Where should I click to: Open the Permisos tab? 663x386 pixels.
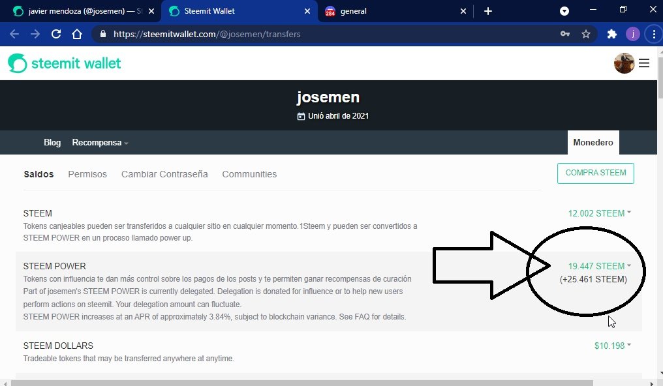87,174
